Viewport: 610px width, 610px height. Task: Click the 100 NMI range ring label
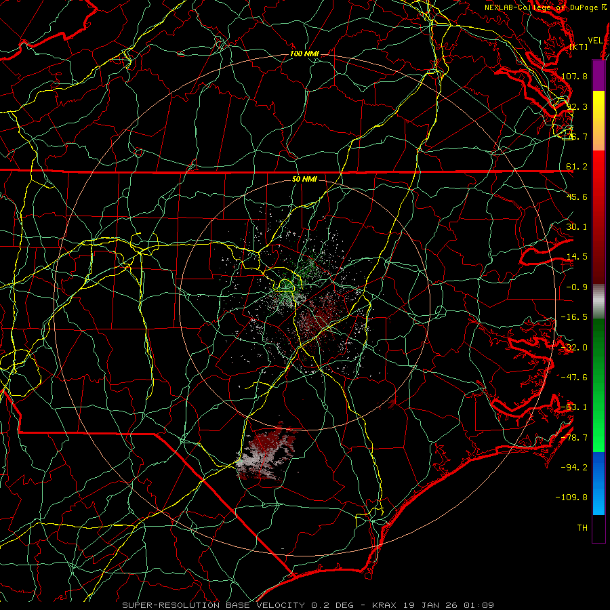point(304,54)
